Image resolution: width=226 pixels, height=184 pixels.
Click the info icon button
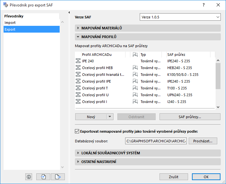point(29,177)
